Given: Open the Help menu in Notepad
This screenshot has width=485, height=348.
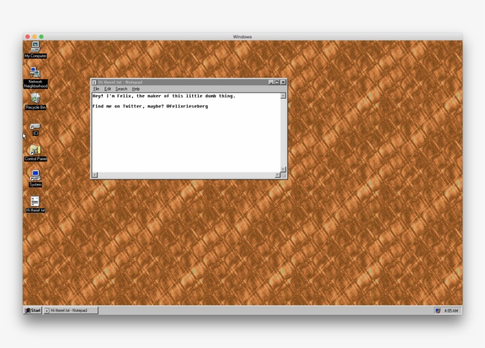Looking at the screenshot, I should (x=135, y=89).
